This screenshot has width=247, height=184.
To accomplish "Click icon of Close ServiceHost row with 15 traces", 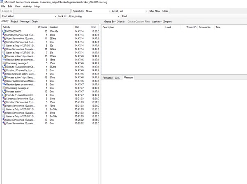I will point(4,123).
